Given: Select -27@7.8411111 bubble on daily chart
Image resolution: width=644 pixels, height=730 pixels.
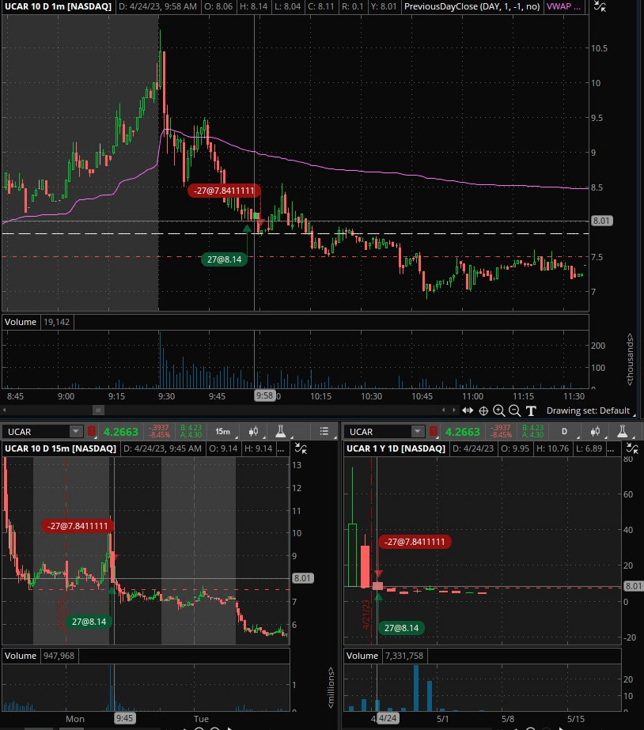Looking at the screenshot, I should 415,542.
